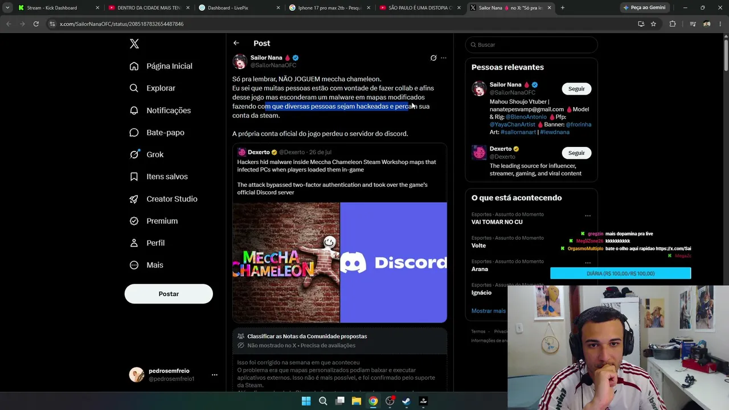The height and width of the screenshot is (410, 729).
Task: Click the Postar button
Action: pos(169,294)
